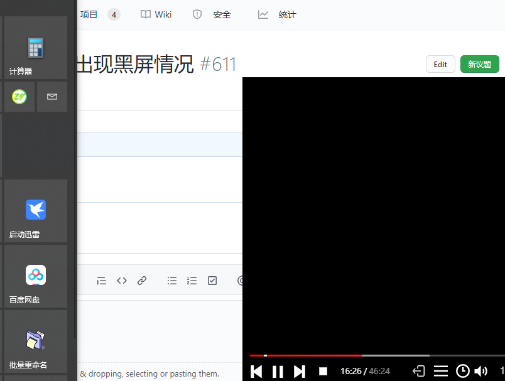Click the Start menu tiles scrollbar
Viewport: 505px width, 381px height.
[75, 169]
